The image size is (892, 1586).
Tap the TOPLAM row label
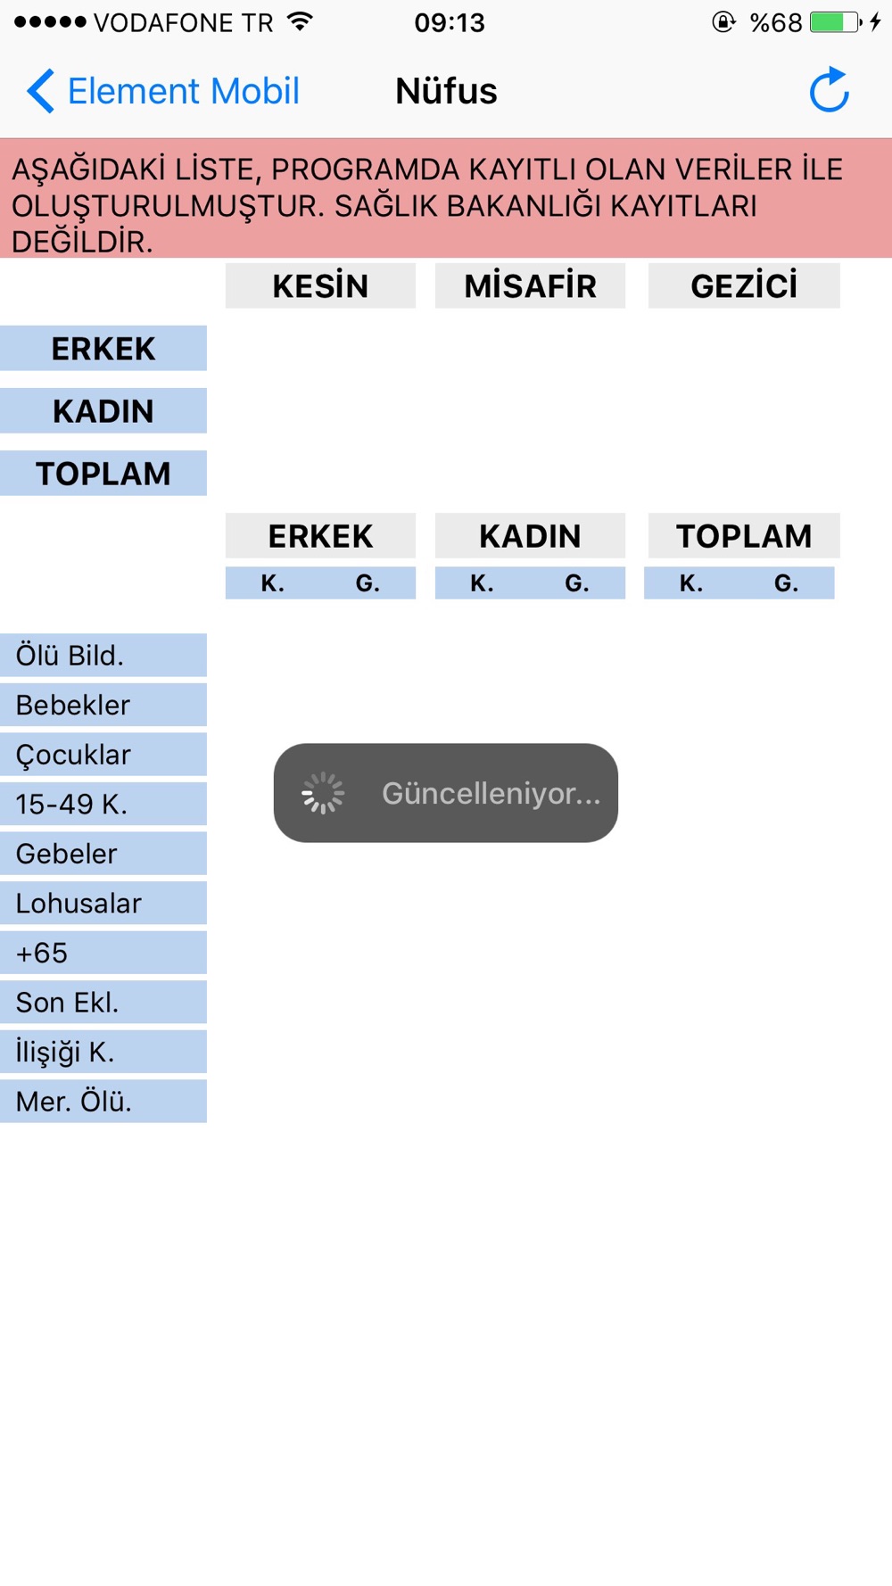(x=103, y=473)
